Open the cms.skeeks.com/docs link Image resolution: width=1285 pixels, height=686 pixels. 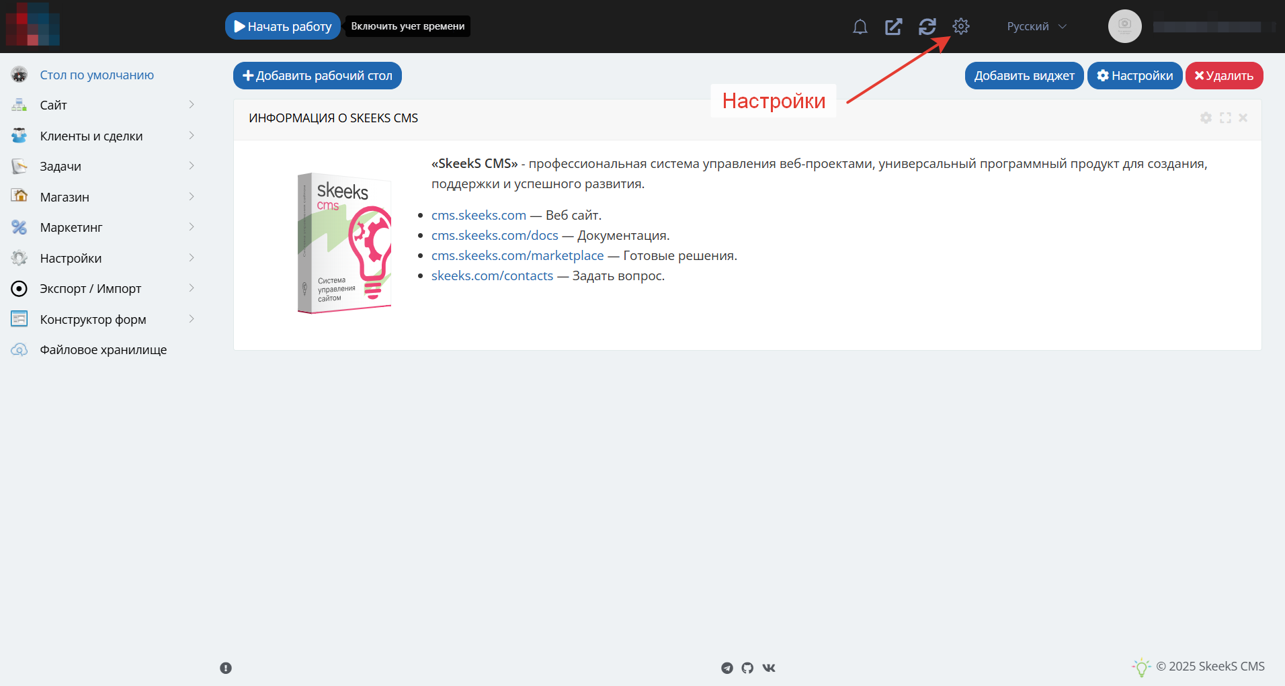pyautogui.click(x=495, y=235)
